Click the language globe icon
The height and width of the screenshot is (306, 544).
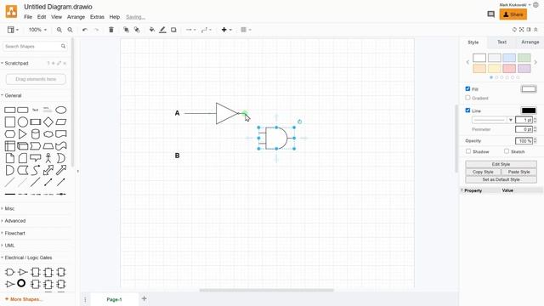click(x=535, y=5)
